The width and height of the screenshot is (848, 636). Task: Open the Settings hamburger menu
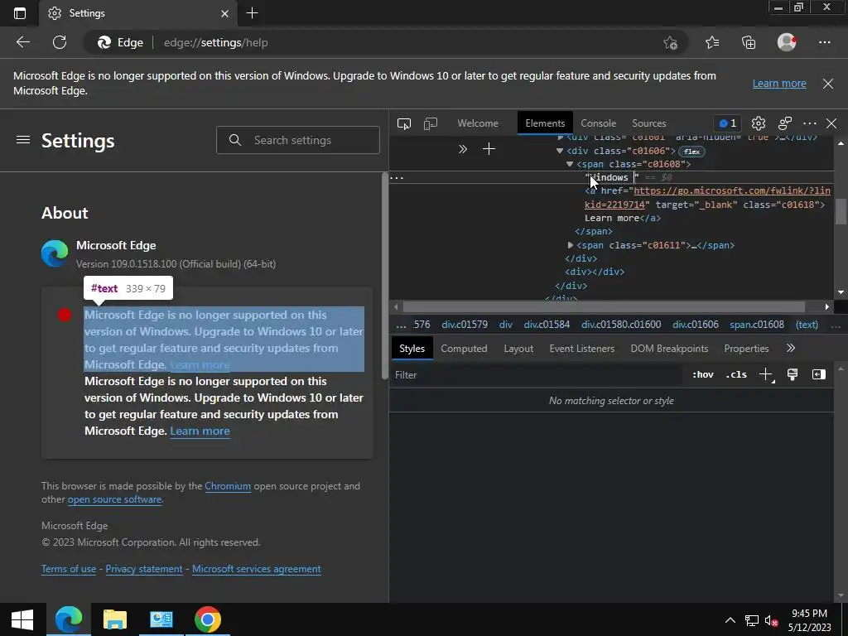pyautogui.click(x=22, y=140)
